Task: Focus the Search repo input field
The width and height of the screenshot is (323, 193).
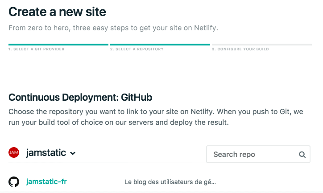Action: click(252, 155)
